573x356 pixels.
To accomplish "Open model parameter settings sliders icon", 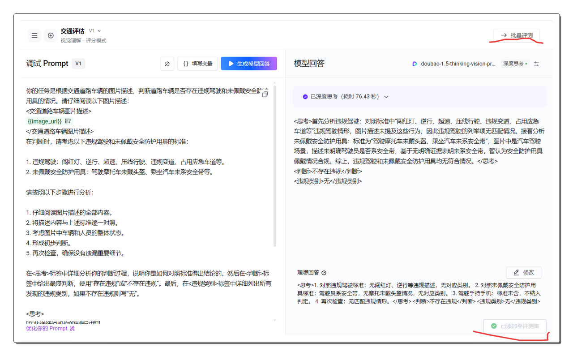I will point(536,64).
